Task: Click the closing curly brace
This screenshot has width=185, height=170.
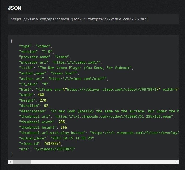Action: (x=12, y=155)
